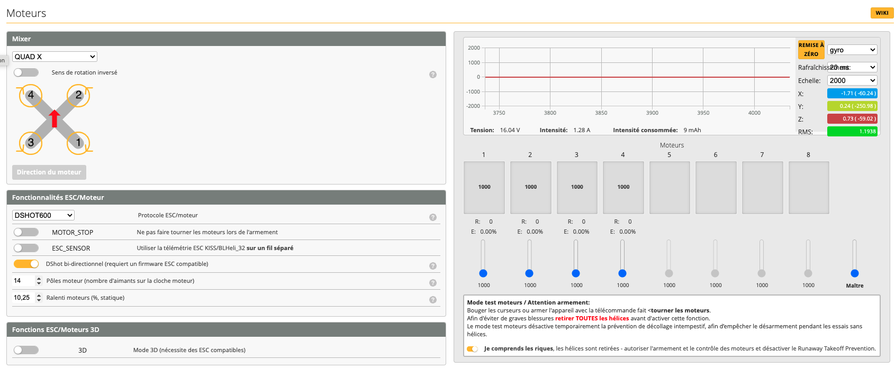Expand the gyro sensor dropdown

(x=852, y=50)
